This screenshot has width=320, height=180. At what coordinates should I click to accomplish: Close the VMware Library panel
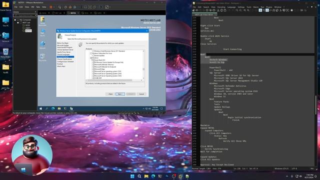click(35, 12)
